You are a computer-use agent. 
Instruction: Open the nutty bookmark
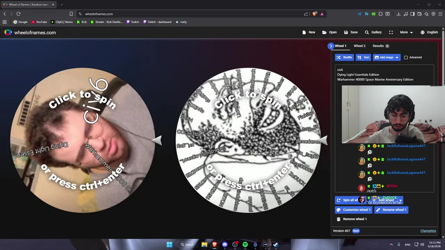click(x=181, y=22)
